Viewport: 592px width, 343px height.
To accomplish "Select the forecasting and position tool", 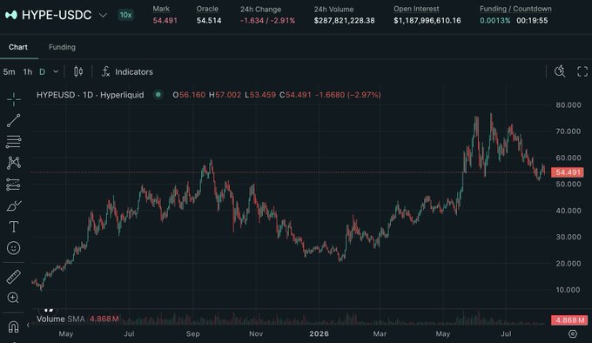I will click(x=14, y=185).
